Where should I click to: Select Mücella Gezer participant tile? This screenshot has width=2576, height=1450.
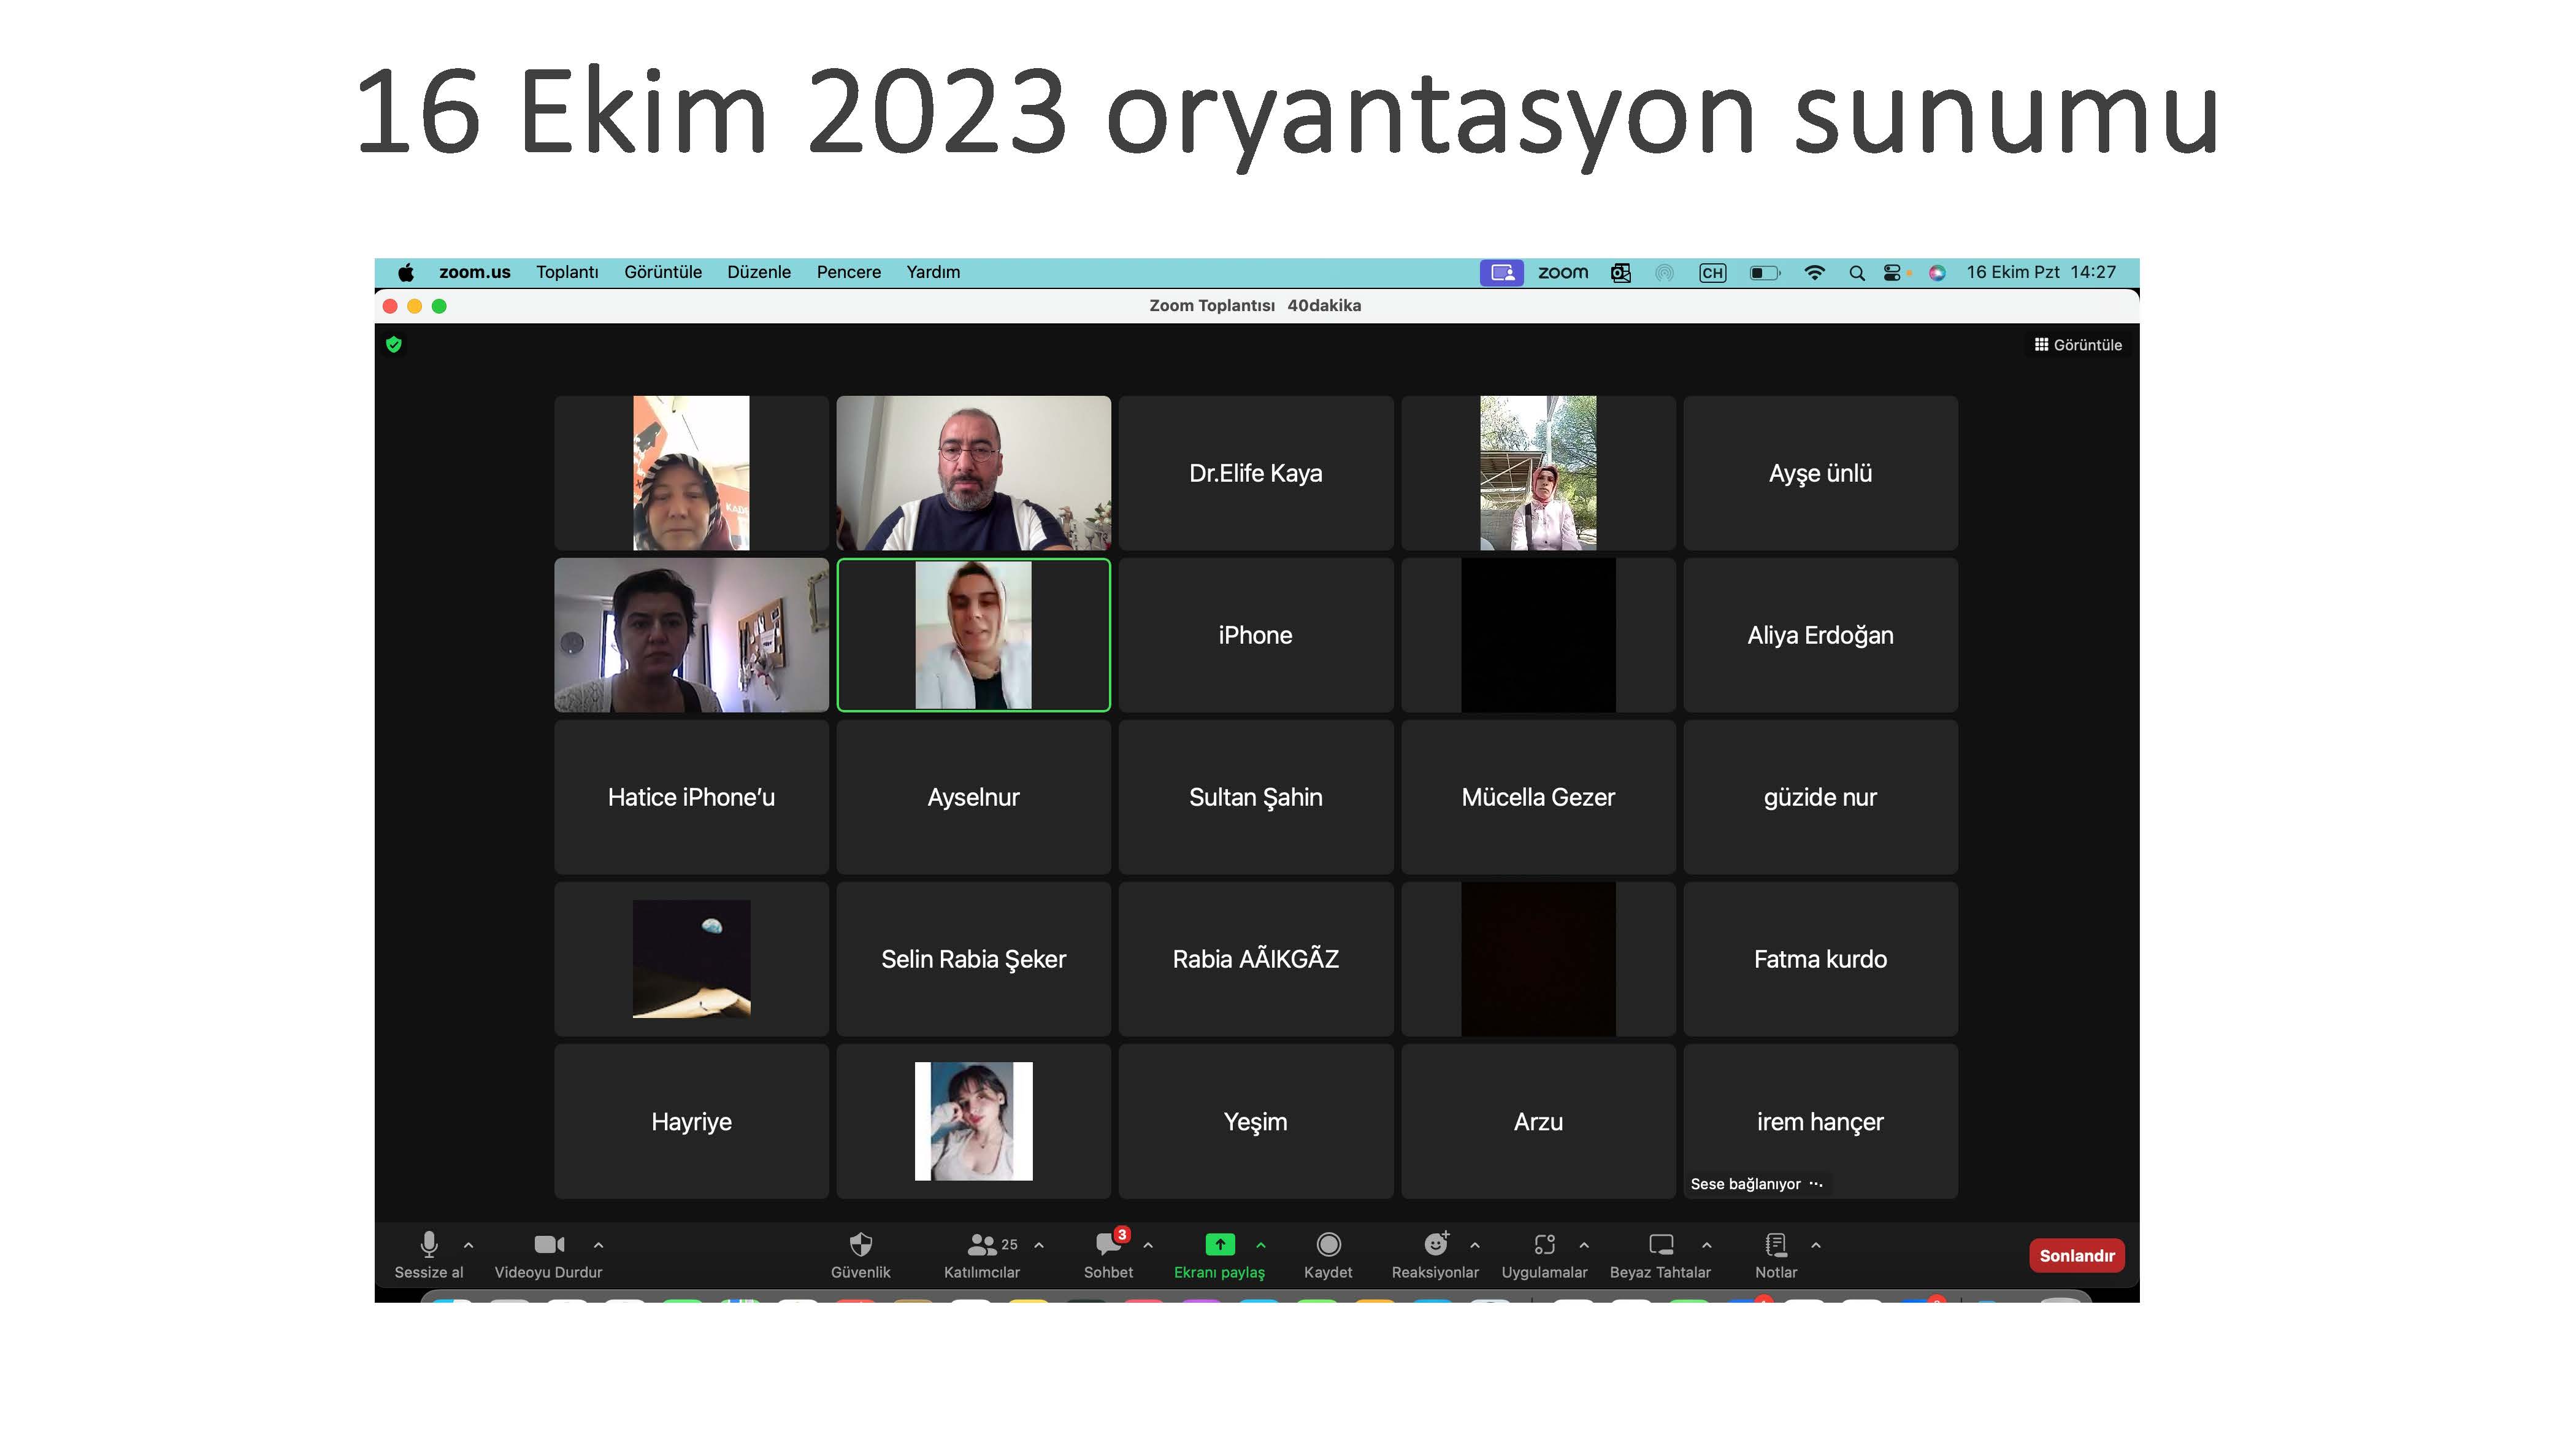(x=1538, y=796)
